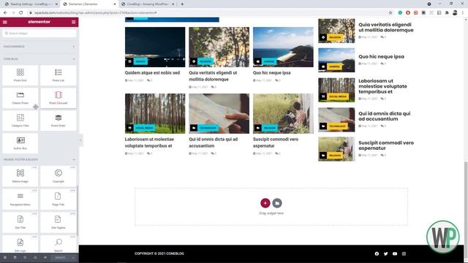Select the Category Tiles widget
This screenshot has height=263, width=468.
[x=20, y=121]
